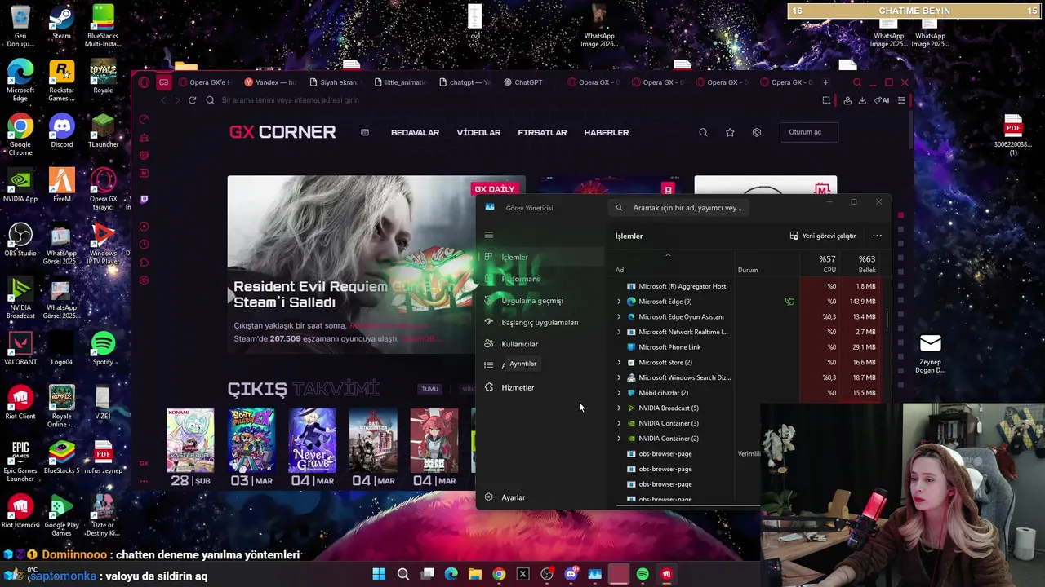1045x587 pixels.
Task: Expand Microsoft Store (2) process group
Action: coord(618,362)
